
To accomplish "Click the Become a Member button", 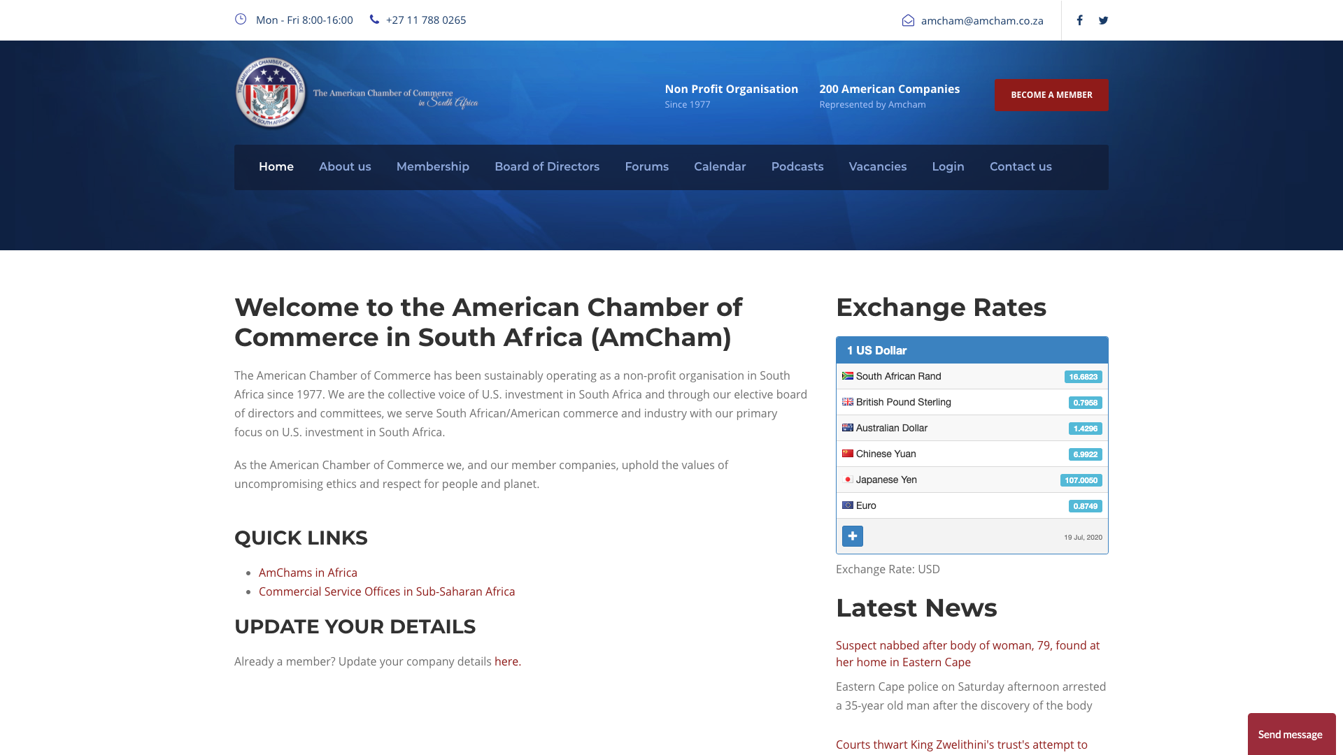I will (1051, 95).
